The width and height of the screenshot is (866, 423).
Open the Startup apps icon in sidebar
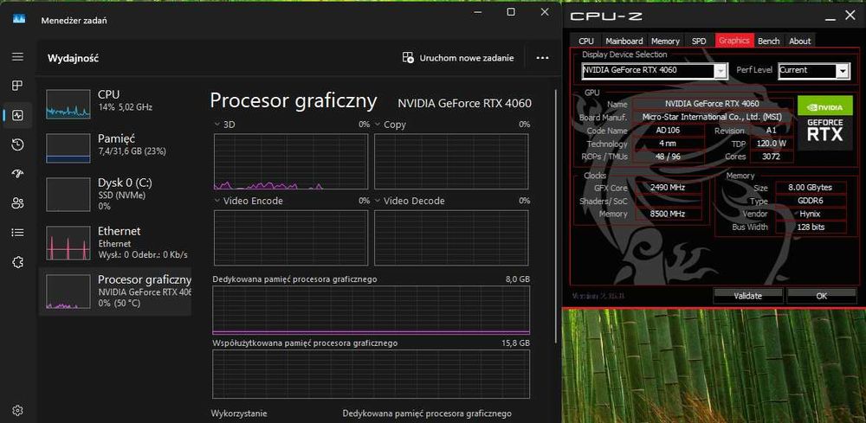(x=17, y=174)
